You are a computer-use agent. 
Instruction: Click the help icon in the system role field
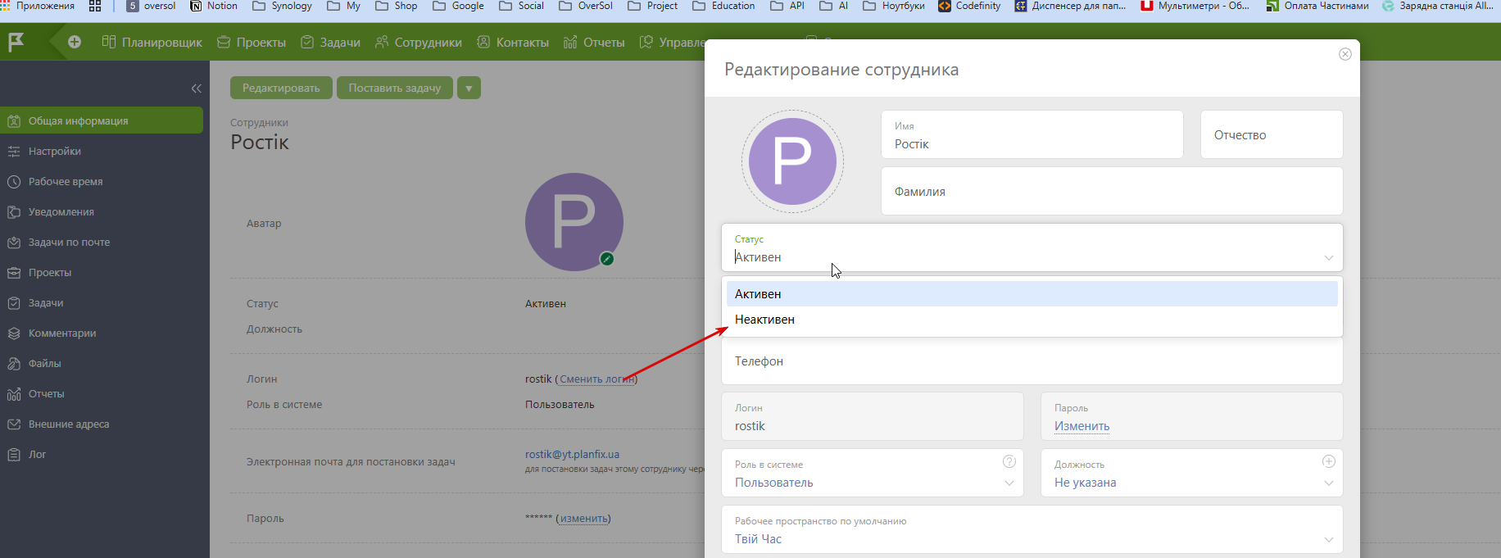tap(1009, 461)
